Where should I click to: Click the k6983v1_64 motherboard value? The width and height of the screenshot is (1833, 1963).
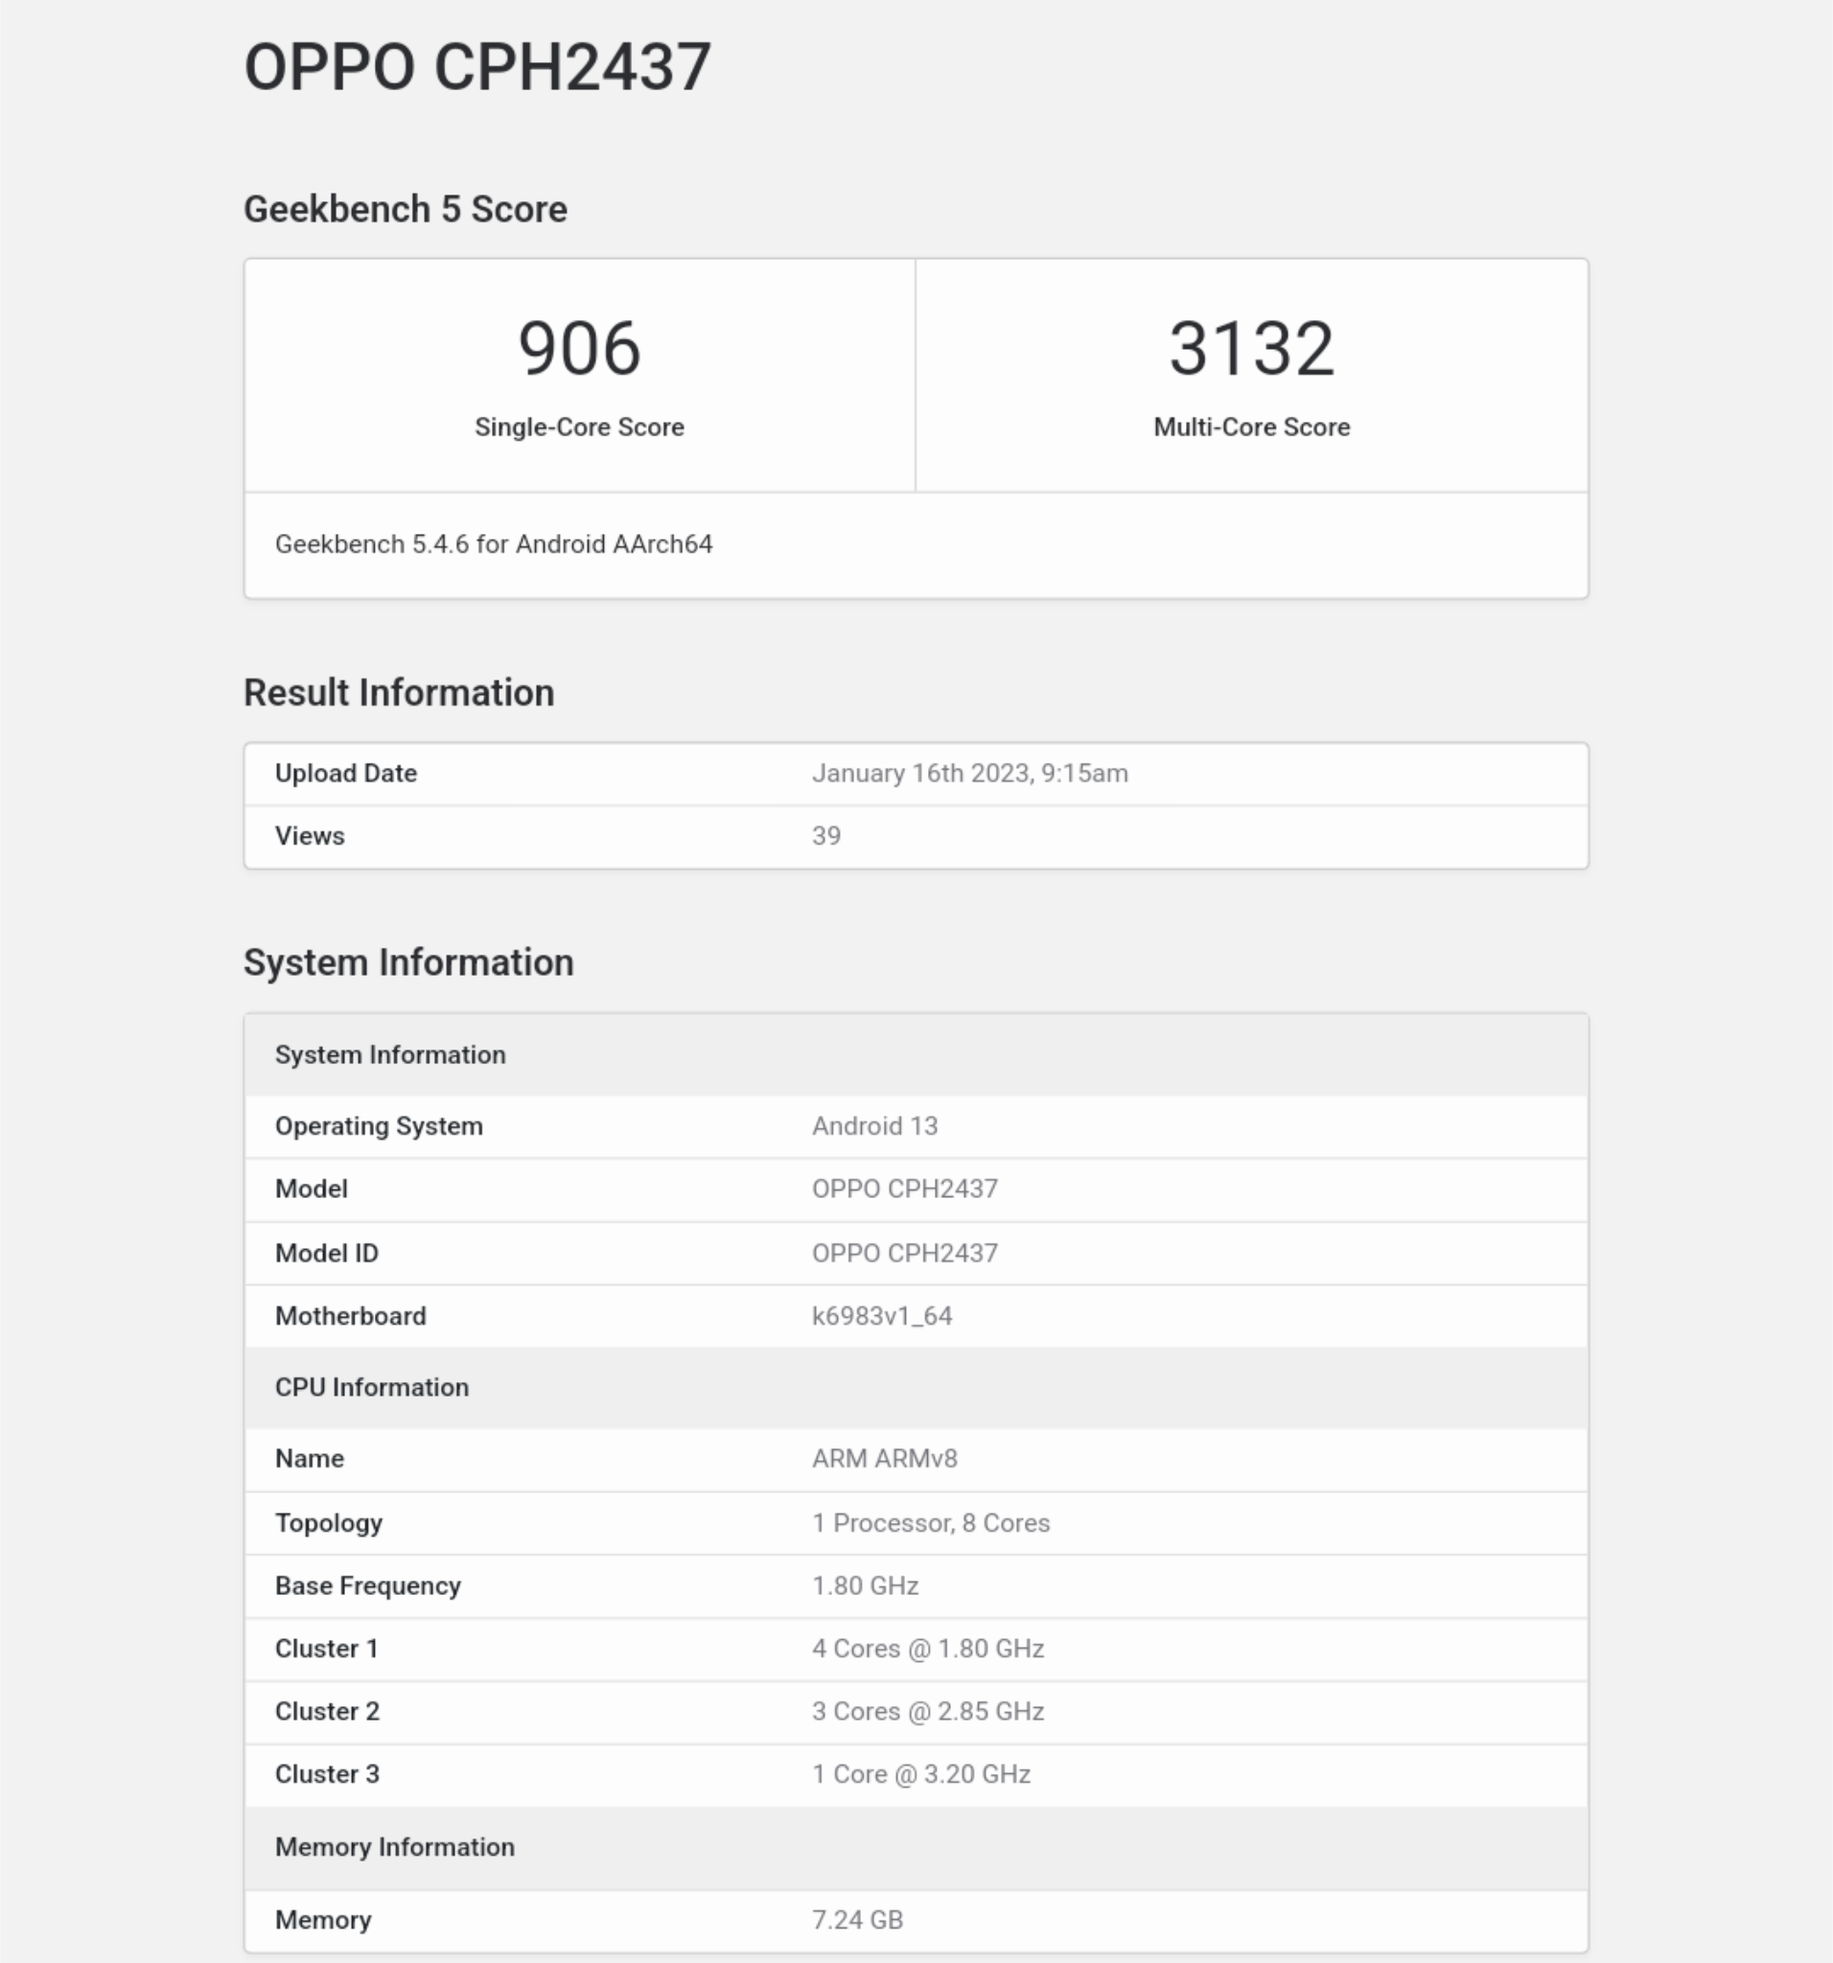(x=882, y=1316)
